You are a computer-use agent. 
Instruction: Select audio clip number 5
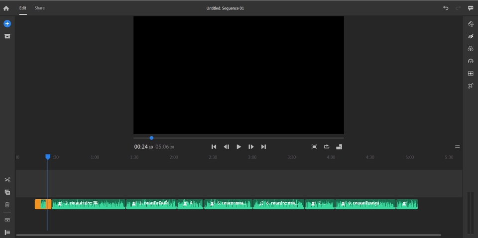point(229,204)
